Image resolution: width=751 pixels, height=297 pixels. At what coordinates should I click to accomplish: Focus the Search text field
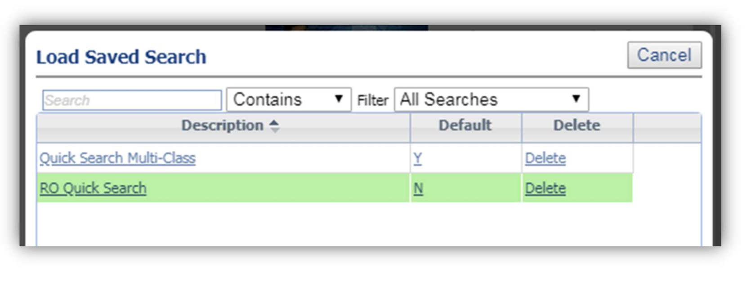click(132, 100)
